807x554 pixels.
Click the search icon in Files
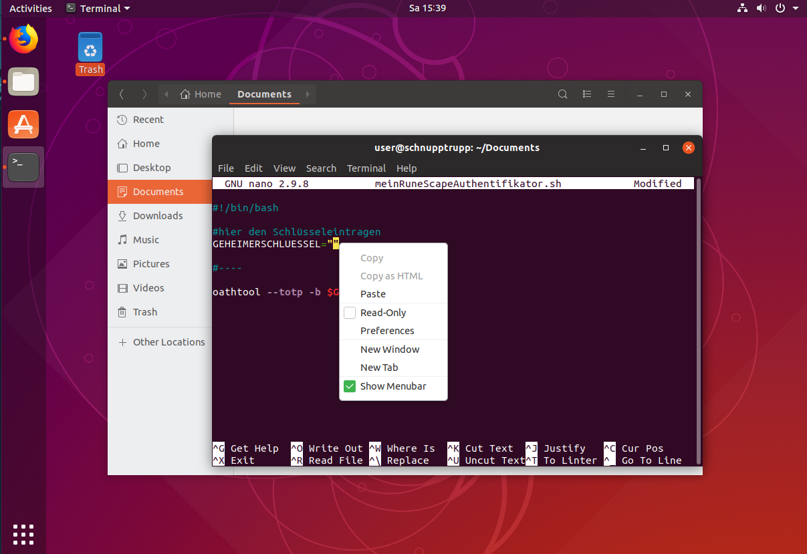[x=563, y=94]
